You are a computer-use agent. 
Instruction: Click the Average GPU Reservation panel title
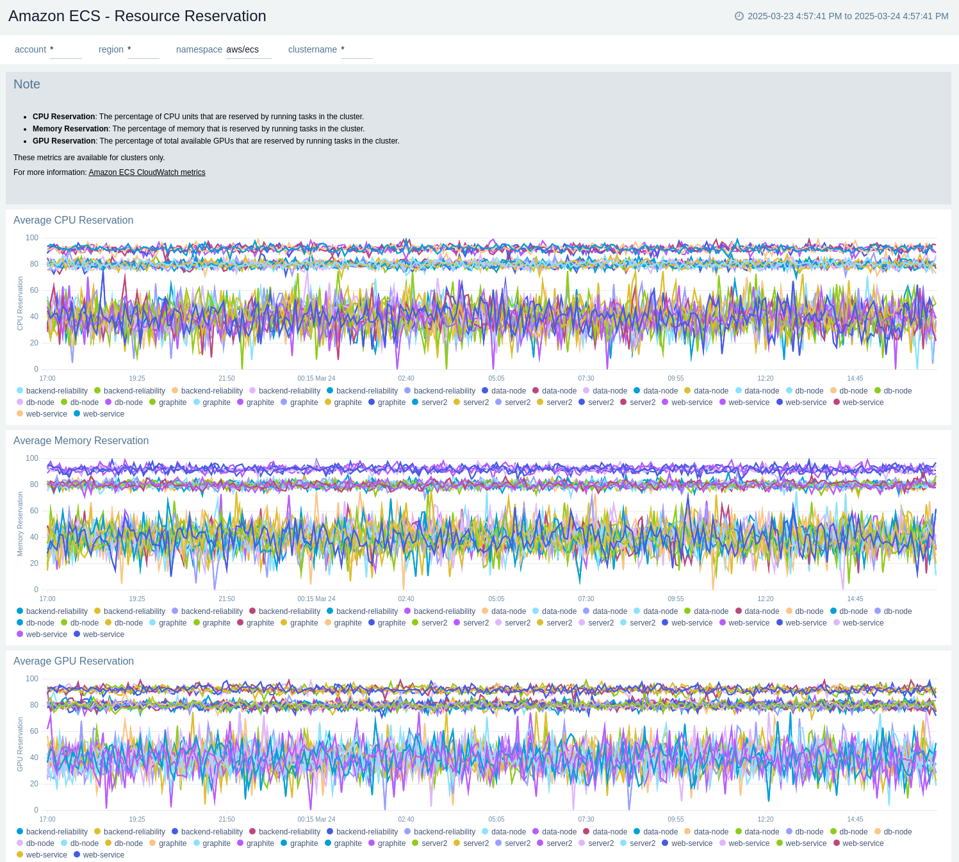(74, 661)
